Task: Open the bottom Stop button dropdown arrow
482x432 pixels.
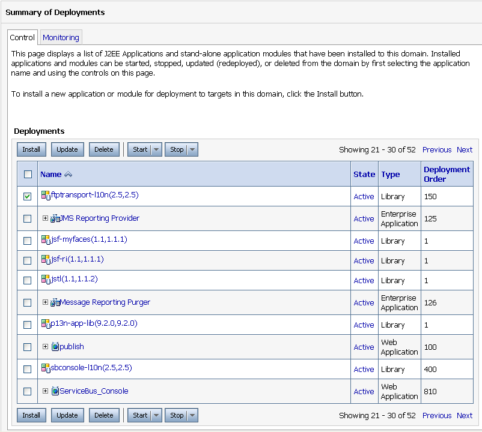Action: tap(192, 415)
